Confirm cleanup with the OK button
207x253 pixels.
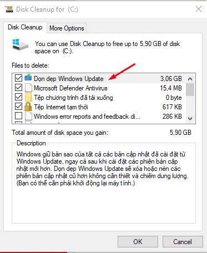pos(138,241)
